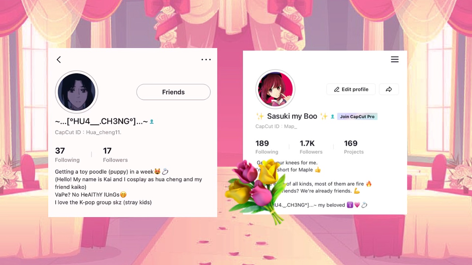Open the 189 Following list
Viewport: 472px width, 265px height.
(267, 147)
